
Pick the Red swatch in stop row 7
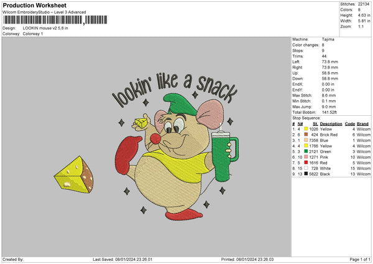click(306, 163)
